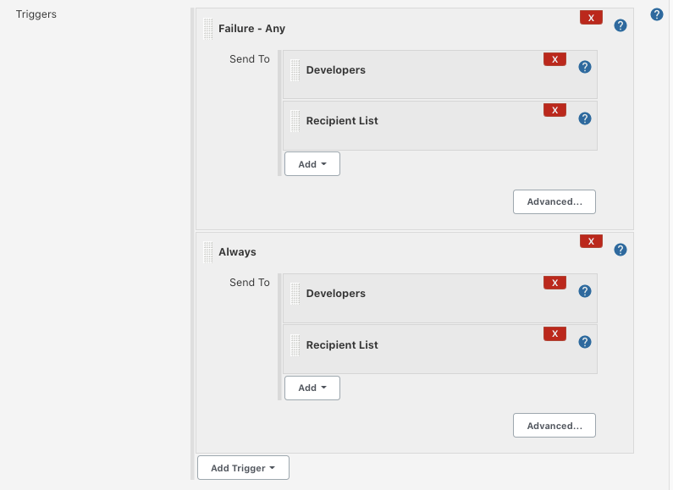Remove Recipient List from the Always trigger
This screenshot has height=490, width=673.
click(554, 333)
